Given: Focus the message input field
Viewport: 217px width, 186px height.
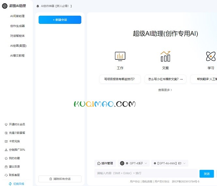Looking at the screenshot, I should [146, 173].
